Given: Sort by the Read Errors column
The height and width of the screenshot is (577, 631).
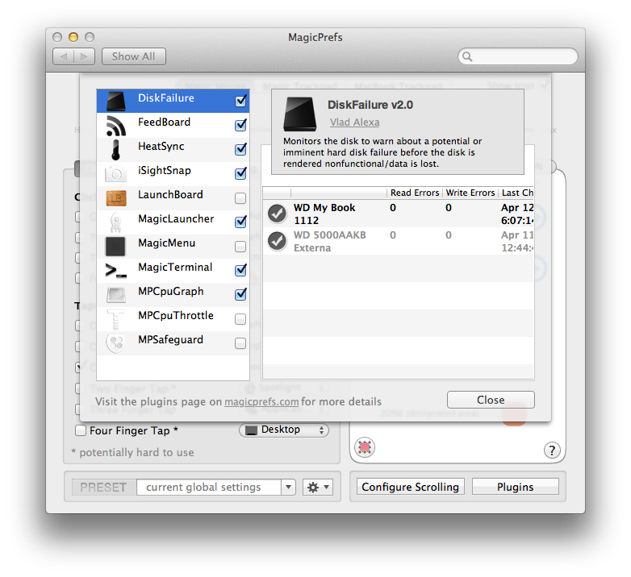Looking at the screenshot, I should (414, 193).
